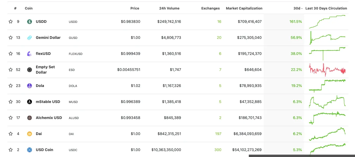Viewport: 355px width, 157px height.
Task: Open Gemini Dollar's 20 exchanges link
Action: tap(219, 38)
